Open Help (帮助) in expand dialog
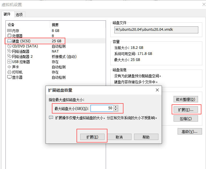This screenshot has width=206, height=169. 146,137
